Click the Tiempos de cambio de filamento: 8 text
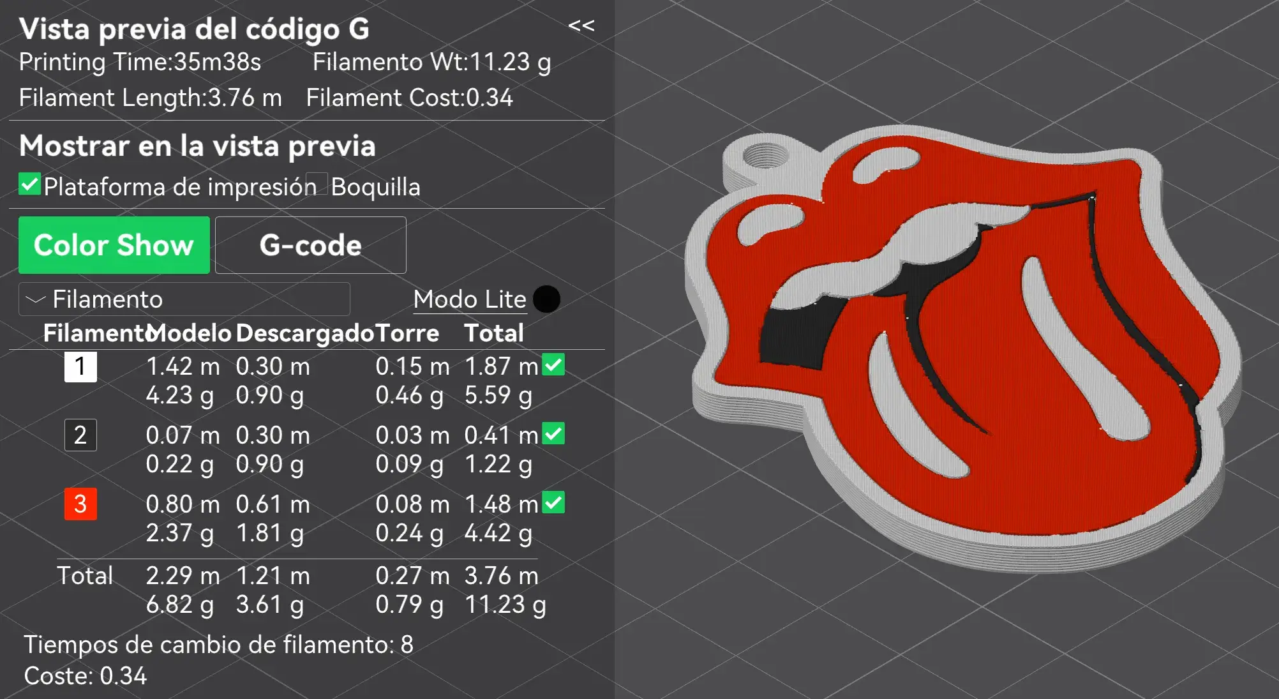 point(218,645)
